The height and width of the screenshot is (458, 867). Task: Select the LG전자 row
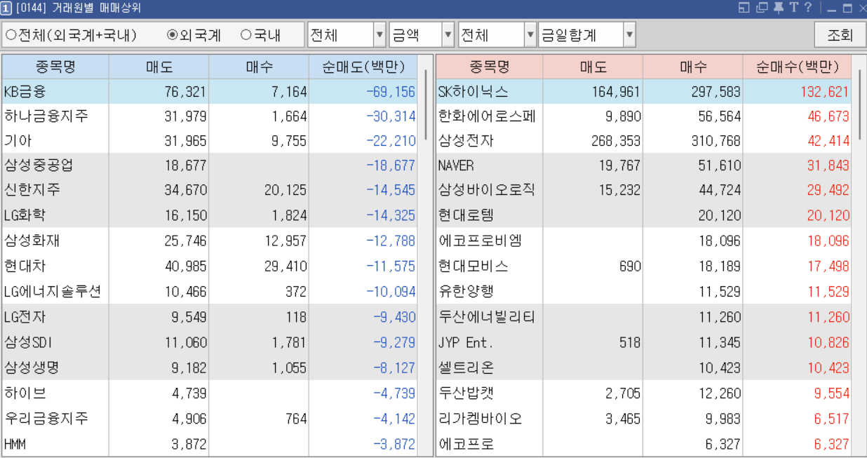[210, 317]
